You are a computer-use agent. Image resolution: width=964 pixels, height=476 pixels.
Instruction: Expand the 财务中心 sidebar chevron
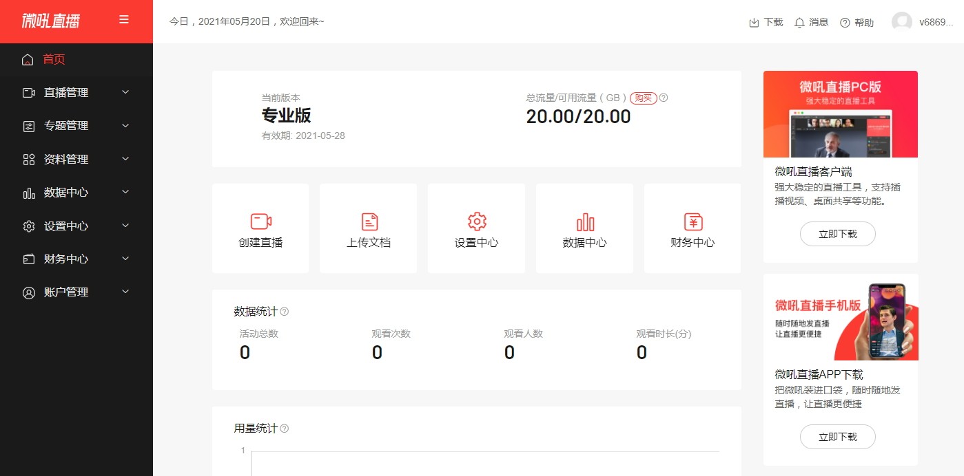125,259
